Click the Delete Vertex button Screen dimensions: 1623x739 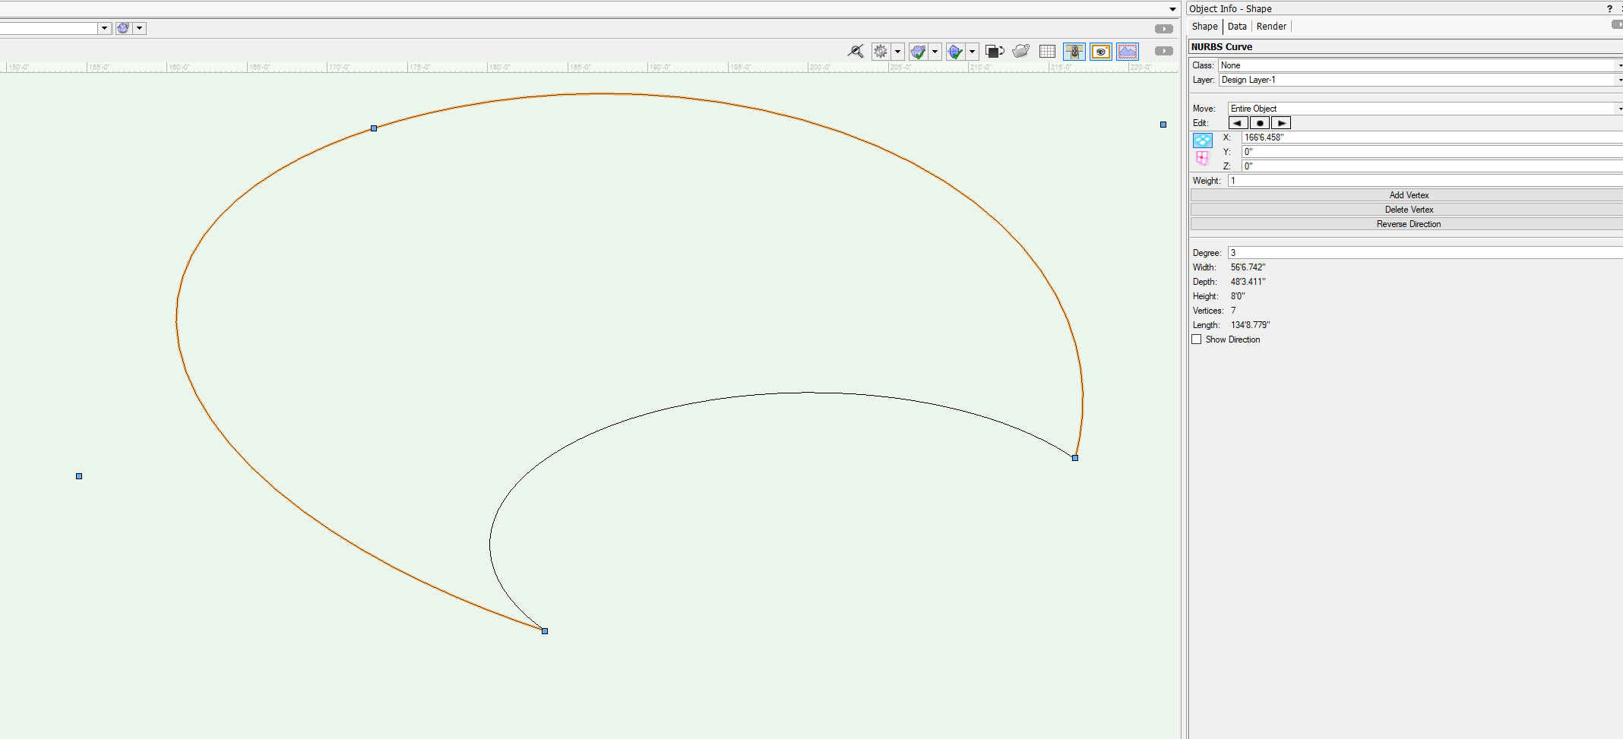click(x=1407, y=210)
